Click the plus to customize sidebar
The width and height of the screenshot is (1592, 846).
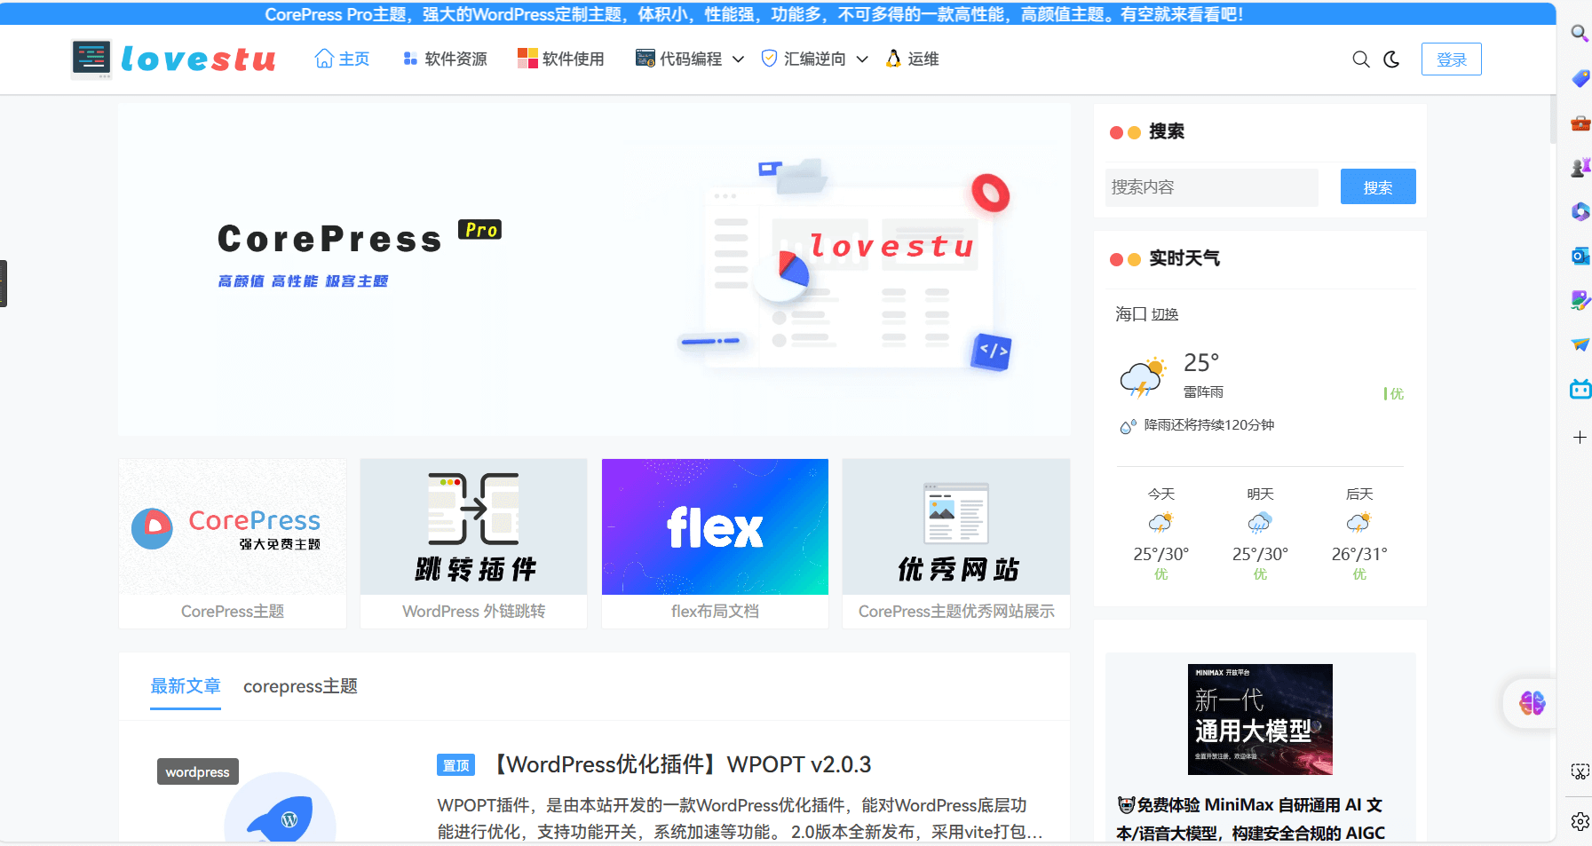tap(1580, 437)
